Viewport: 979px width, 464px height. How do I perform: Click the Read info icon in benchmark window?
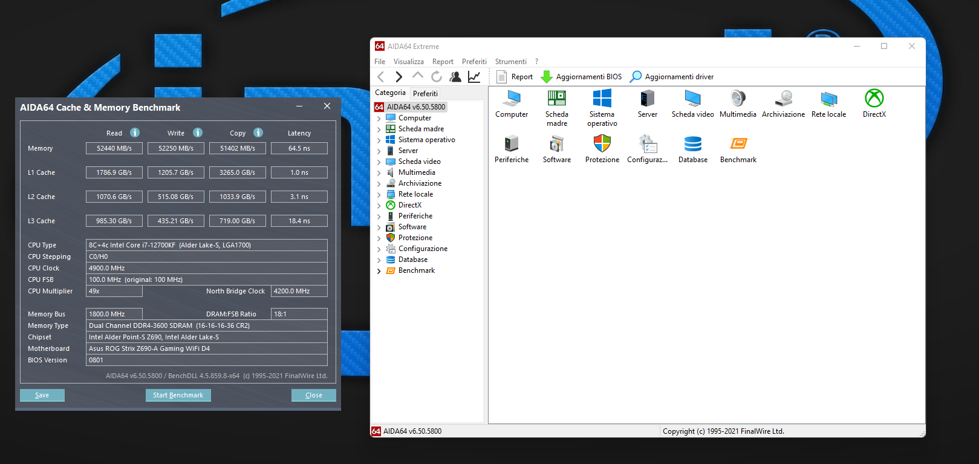tap(135, 132)
